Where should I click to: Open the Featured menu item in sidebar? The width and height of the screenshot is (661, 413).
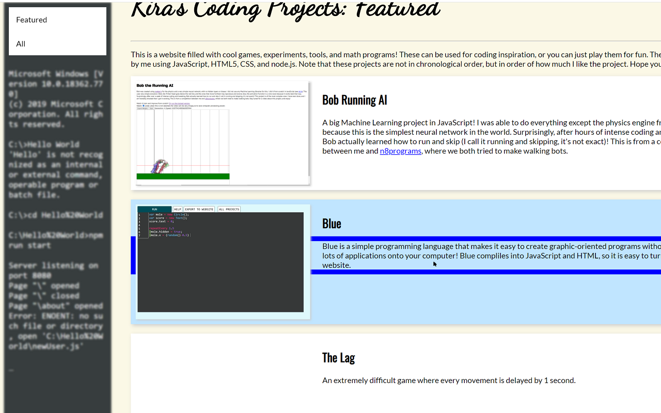pos(57,20)
